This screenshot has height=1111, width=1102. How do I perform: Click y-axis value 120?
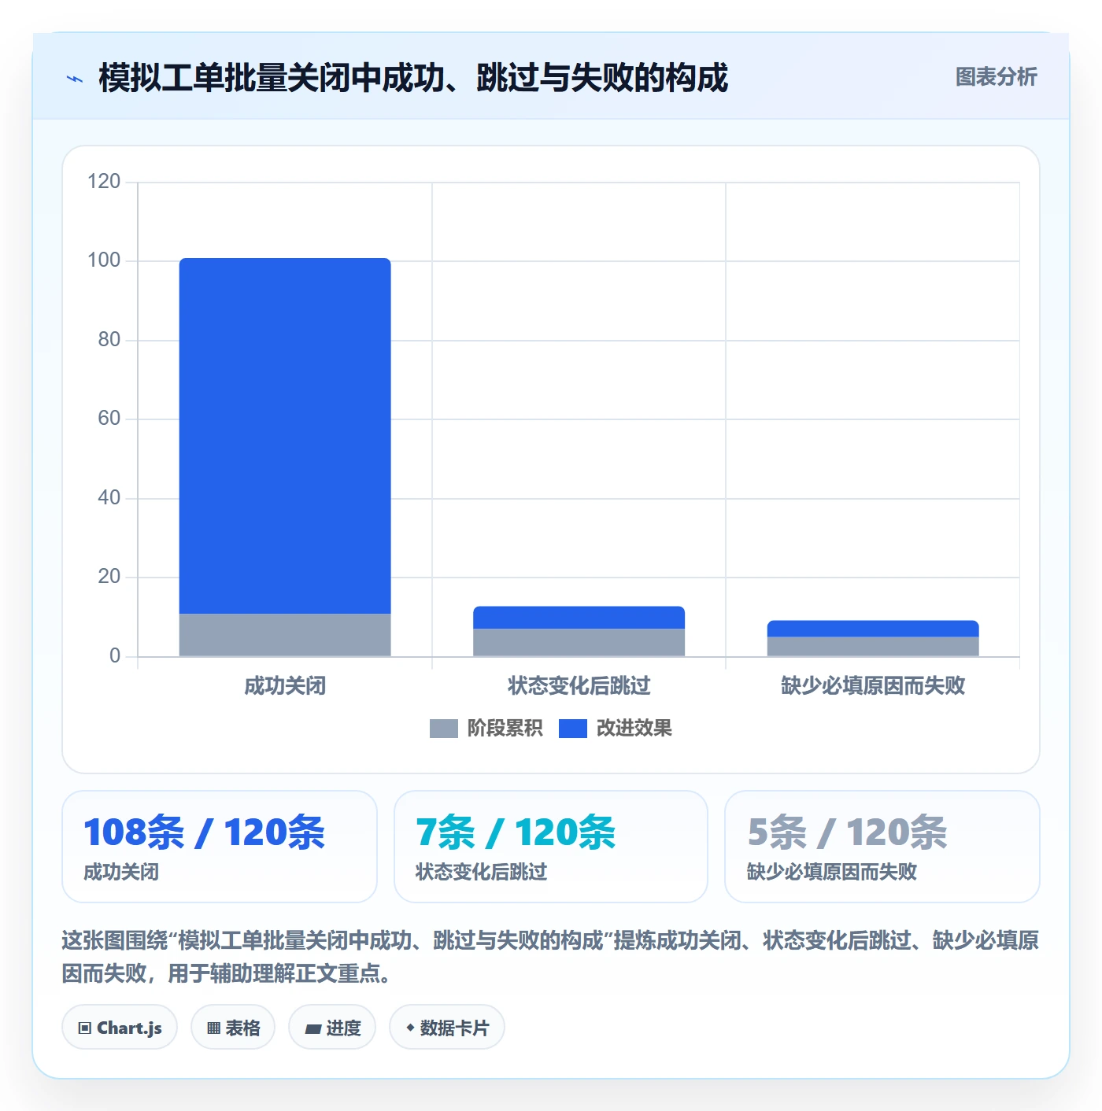point(104,182)
